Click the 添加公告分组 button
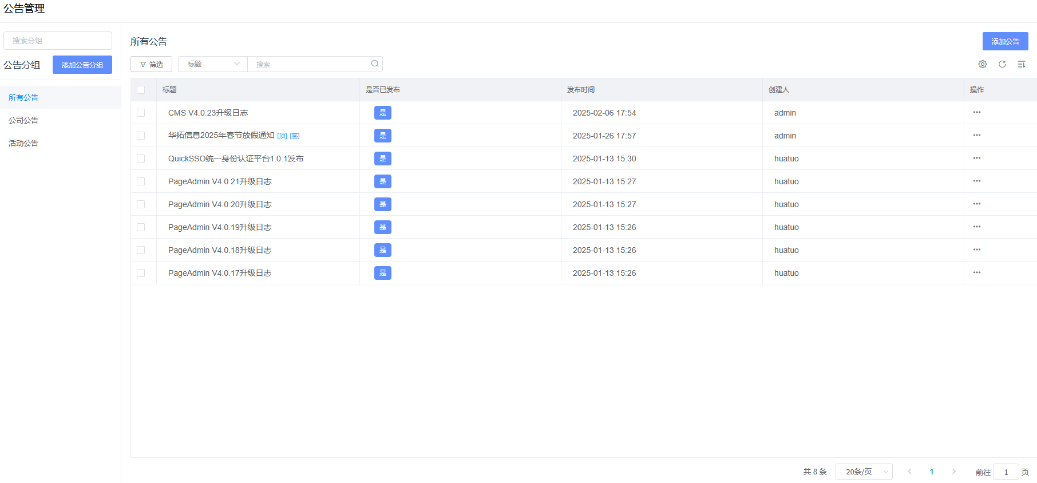1037x483 pixels. [82, 65]
